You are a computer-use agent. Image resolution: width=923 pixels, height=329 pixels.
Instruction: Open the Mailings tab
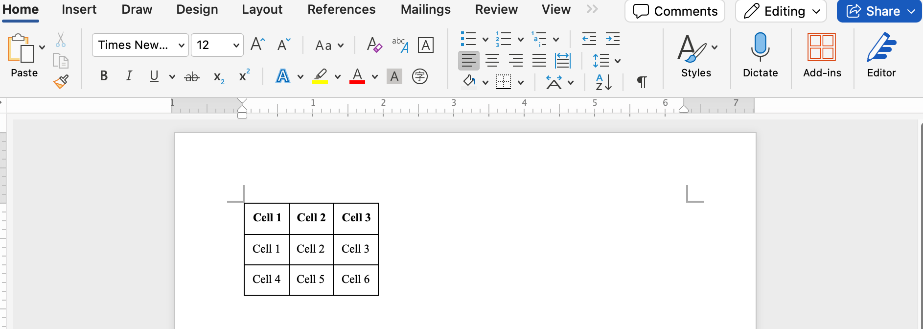click(x=426, y=9)
